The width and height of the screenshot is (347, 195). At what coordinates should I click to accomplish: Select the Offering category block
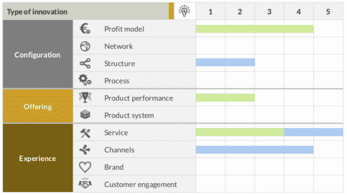pos(38,106)
